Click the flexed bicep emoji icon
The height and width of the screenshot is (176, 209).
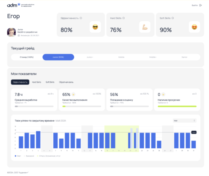click(x=145, y=27)
